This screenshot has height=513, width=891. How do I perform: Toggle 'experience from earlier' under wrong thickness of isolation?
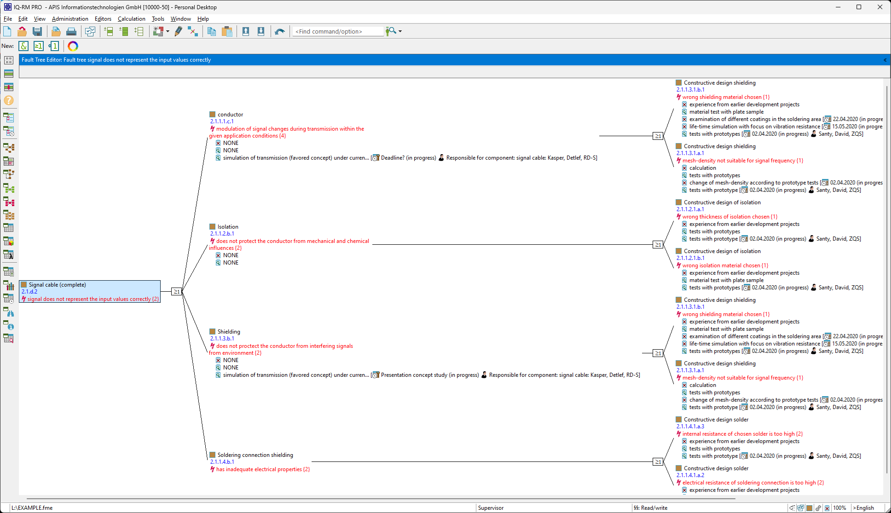[x=684, y=224]
